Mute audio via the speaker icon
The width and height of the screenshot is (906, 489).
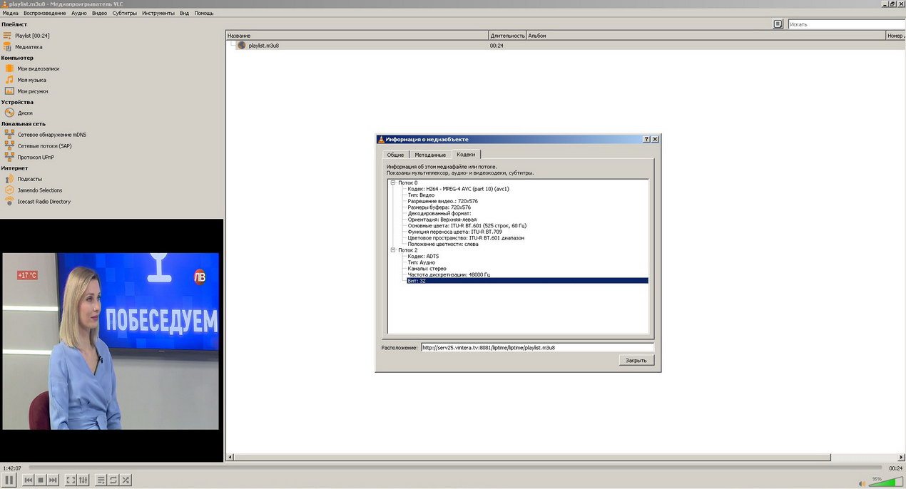click(862, 483)
